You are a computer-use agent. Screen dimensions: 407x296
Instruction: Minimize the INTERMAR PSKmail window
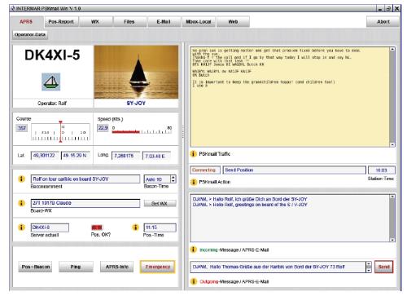point(380,8)
